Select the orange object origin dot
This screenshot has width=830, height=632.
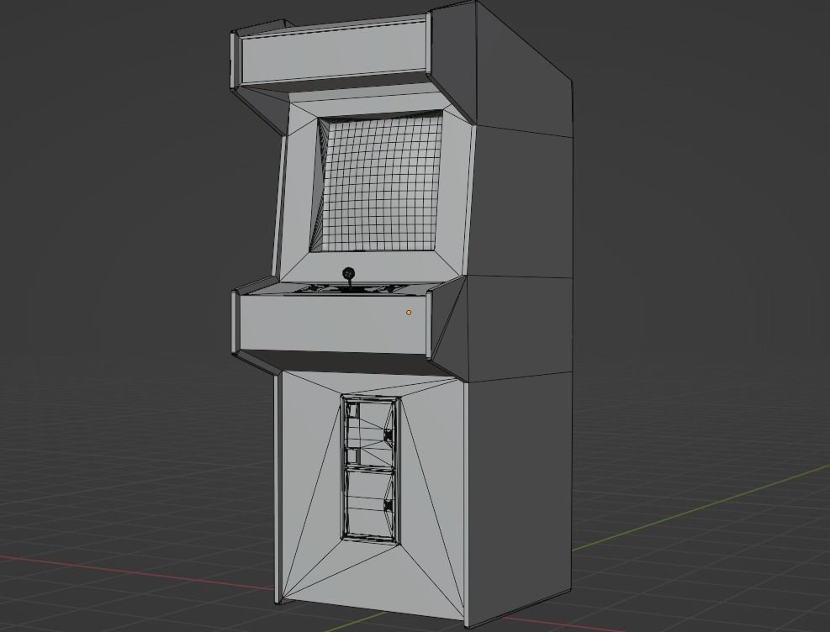click(408, 311)
